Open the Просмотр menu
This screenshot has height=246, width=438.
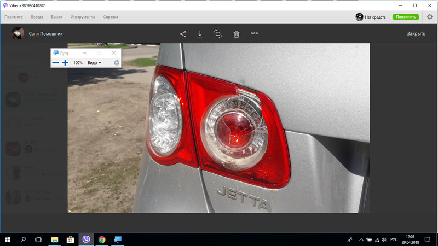pyautogui.click(x=13, y=17)
